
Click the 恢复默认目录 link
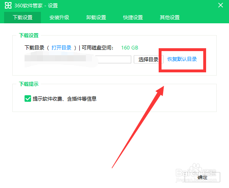click(182, 59)
